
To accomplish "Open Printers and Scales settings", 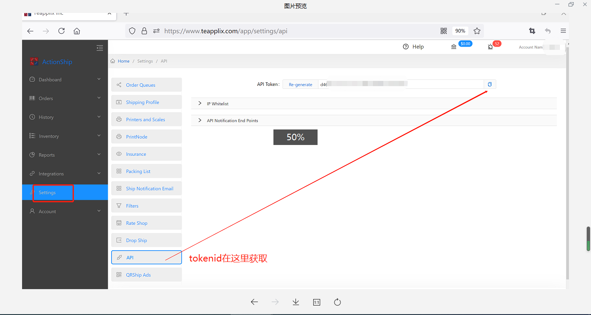I will click(x=146, y=120).
